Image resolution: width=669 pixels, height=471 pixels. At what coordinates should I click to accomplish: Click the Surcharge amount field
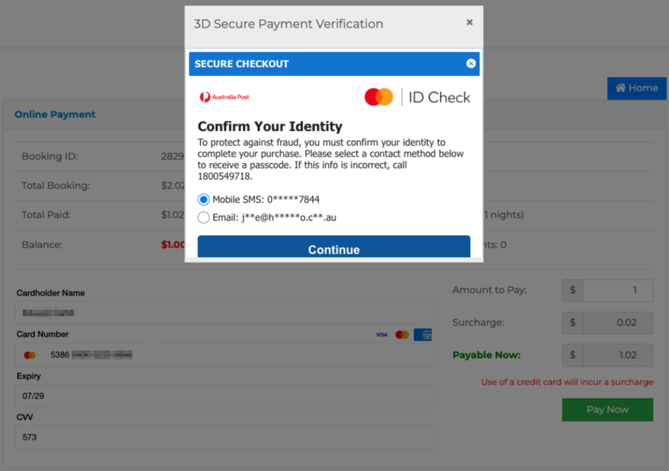pos(617,322)
